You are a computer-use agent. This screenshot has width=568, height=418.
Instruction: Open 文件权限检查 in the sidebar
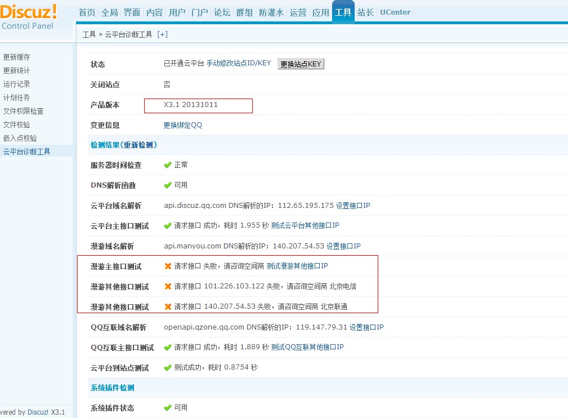(24, 111)
